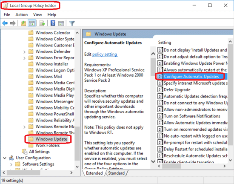Click the Windows Mail folder icon
Screen dimensions: 234x184
[x=31, y=76]
